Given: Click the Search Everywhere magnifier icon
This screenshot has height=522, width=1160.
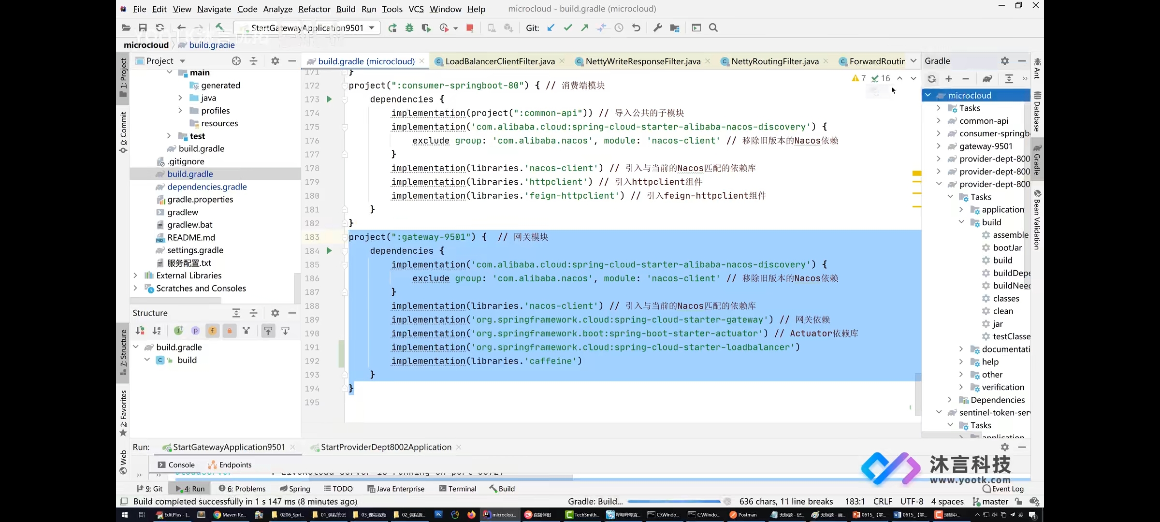Looking at the screenshot, I should [713, 28].
